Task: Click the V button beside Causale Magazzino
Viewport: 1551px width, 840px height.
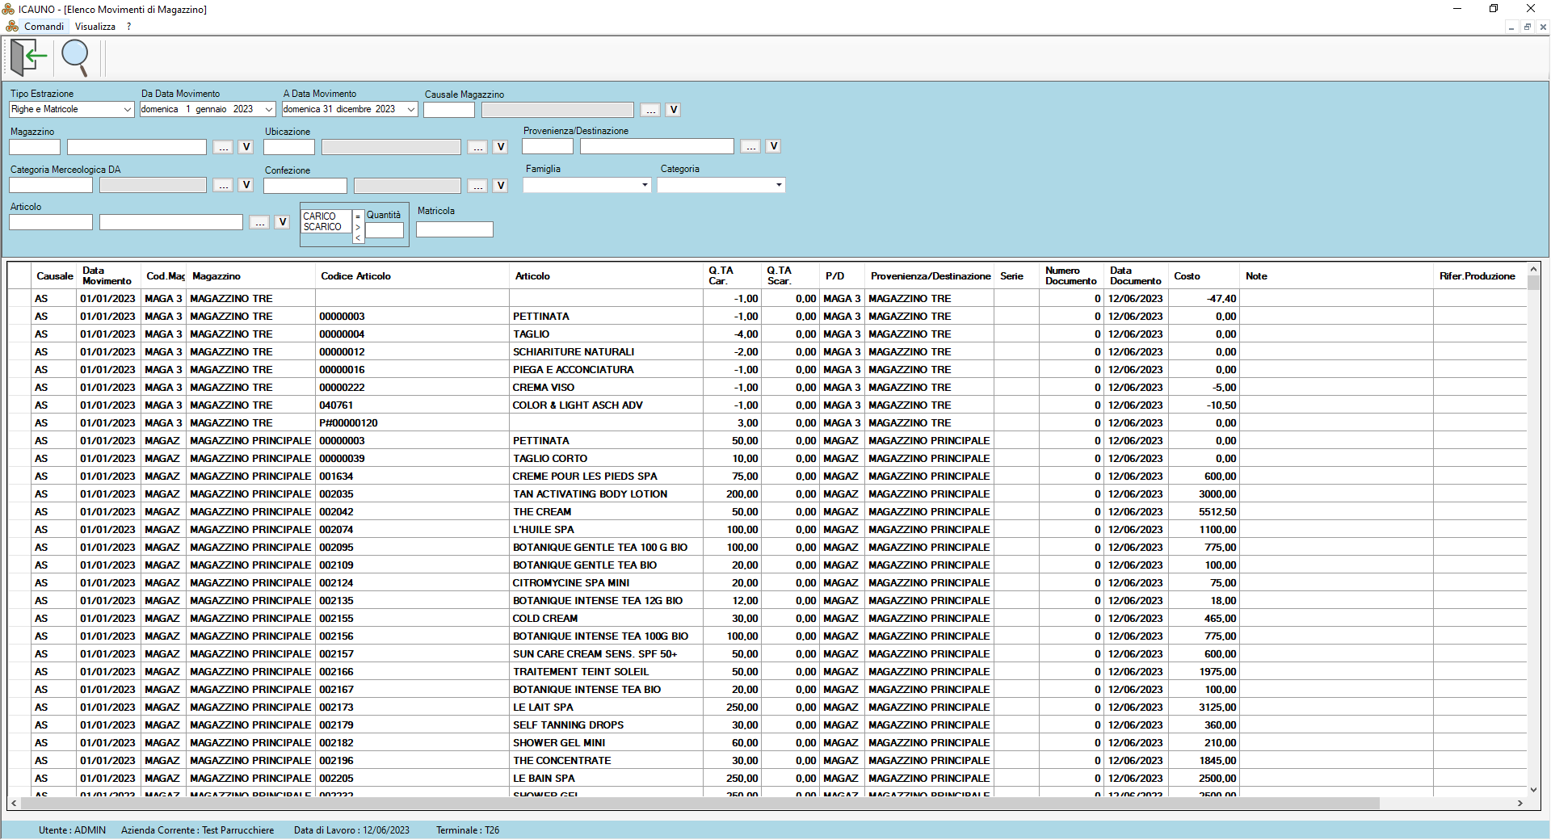Action: coord(673,110)
